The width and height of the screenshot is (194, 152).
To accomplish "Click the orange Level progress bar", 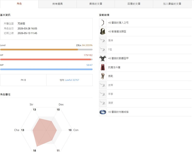I will pyautogui.click(x=46, y=50).
